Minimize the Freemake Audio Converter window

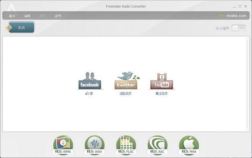coord(234,7)
